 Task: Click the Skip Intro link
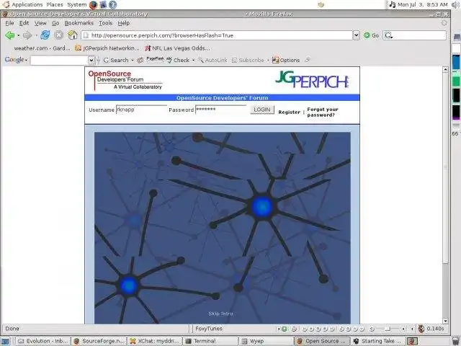tap(220, 314)
